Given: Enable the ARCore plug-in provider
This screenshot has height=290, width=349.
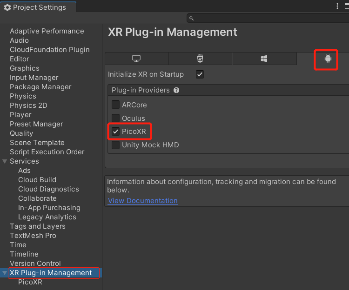Looking at the screenshot, I should click(115, 105).
